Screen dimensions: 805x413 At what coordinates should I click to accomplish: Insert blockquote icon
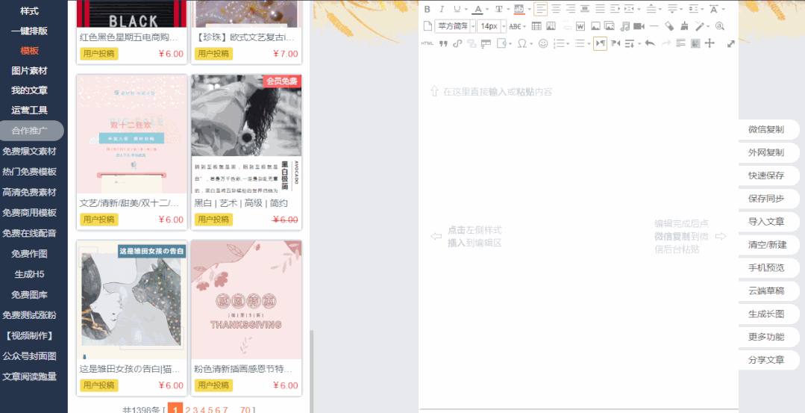(443, 43)
